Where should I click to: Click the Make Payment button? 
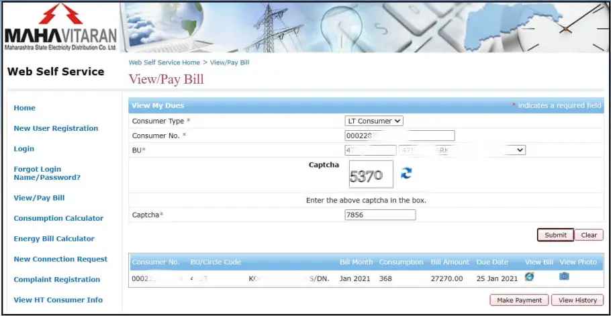pos(519,300)
